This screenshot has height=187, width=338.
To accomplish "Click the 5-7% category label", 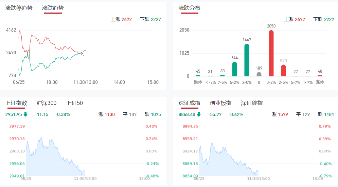I will [296, 82].
